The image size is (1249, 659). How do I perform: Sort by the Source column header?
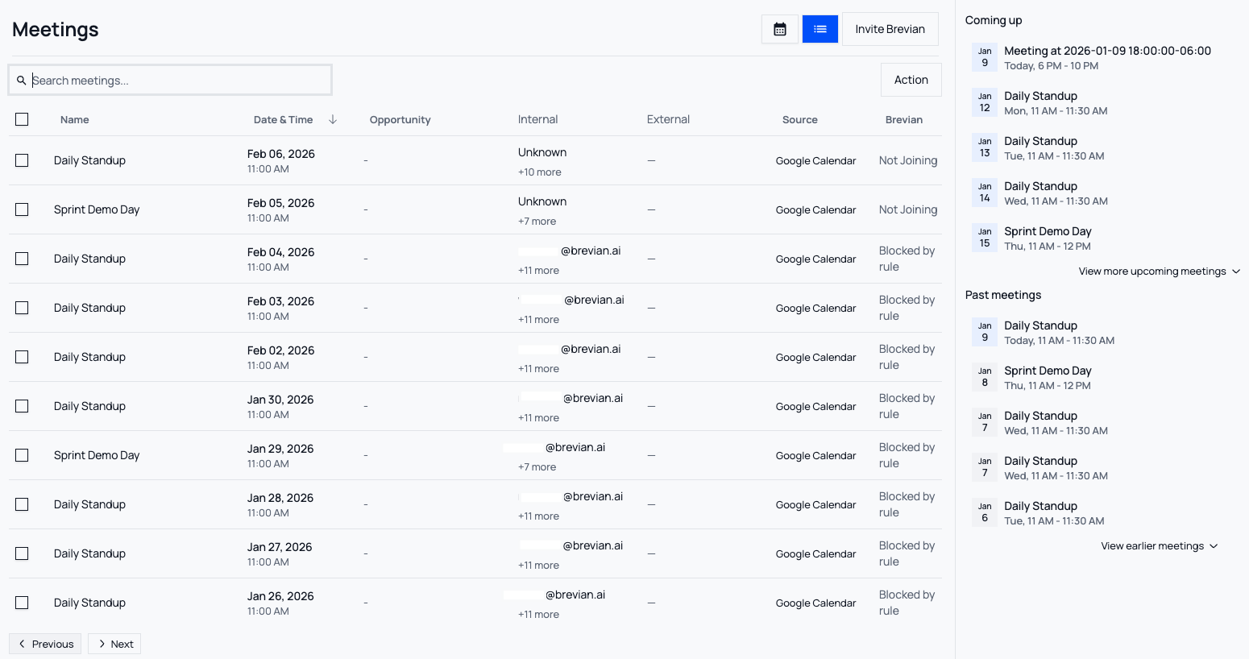[x=799, y=120]
